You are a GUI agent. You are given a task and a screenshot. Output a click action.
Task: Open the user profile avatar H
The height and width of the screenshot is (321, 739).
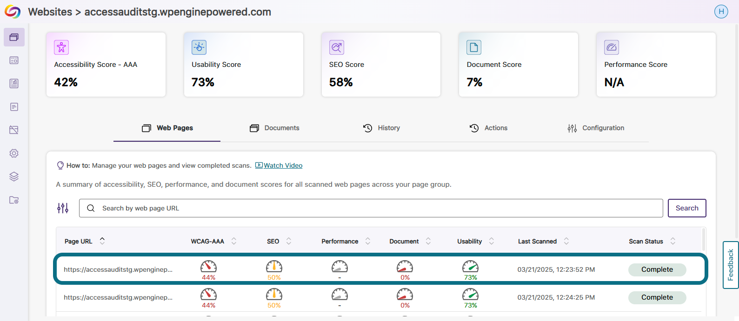click(x=721, y=12)
